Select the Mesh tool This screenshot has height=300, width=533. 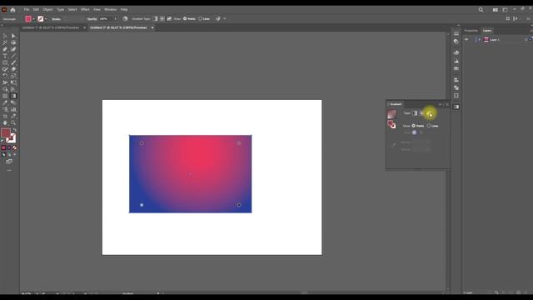pyautogui.click(x=5, y=96)
